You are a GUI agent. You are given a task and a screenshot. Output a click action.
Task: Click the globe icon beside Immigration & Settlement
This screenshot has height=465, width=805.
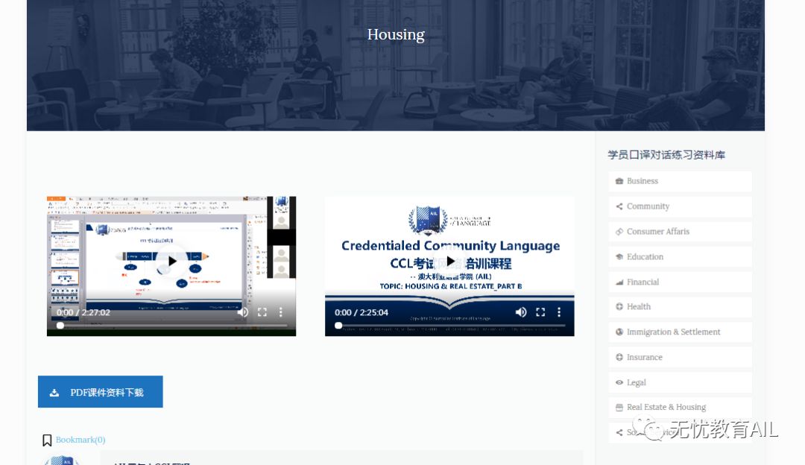pyautogui.click(x=619, y=332)
